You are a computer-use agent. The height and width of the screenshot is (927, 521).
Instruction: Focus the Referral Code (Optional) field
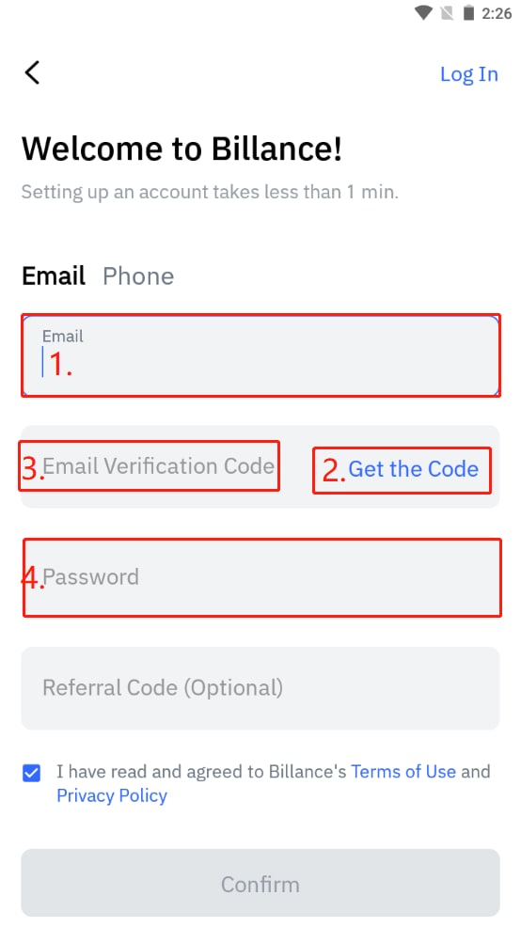pyautogui.click(x=260, y=688)
